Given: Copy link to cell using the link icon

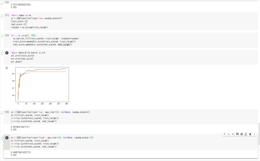Looking at the screenshot, I should pos(233,134).
